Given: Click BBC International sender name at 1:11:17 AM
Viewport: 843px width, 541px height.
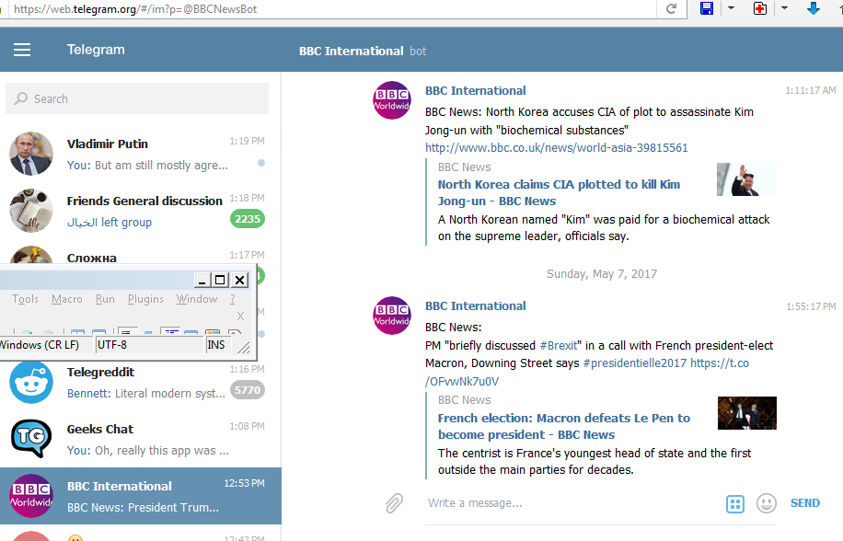Looking at the screenshot, I should point(475,91).
